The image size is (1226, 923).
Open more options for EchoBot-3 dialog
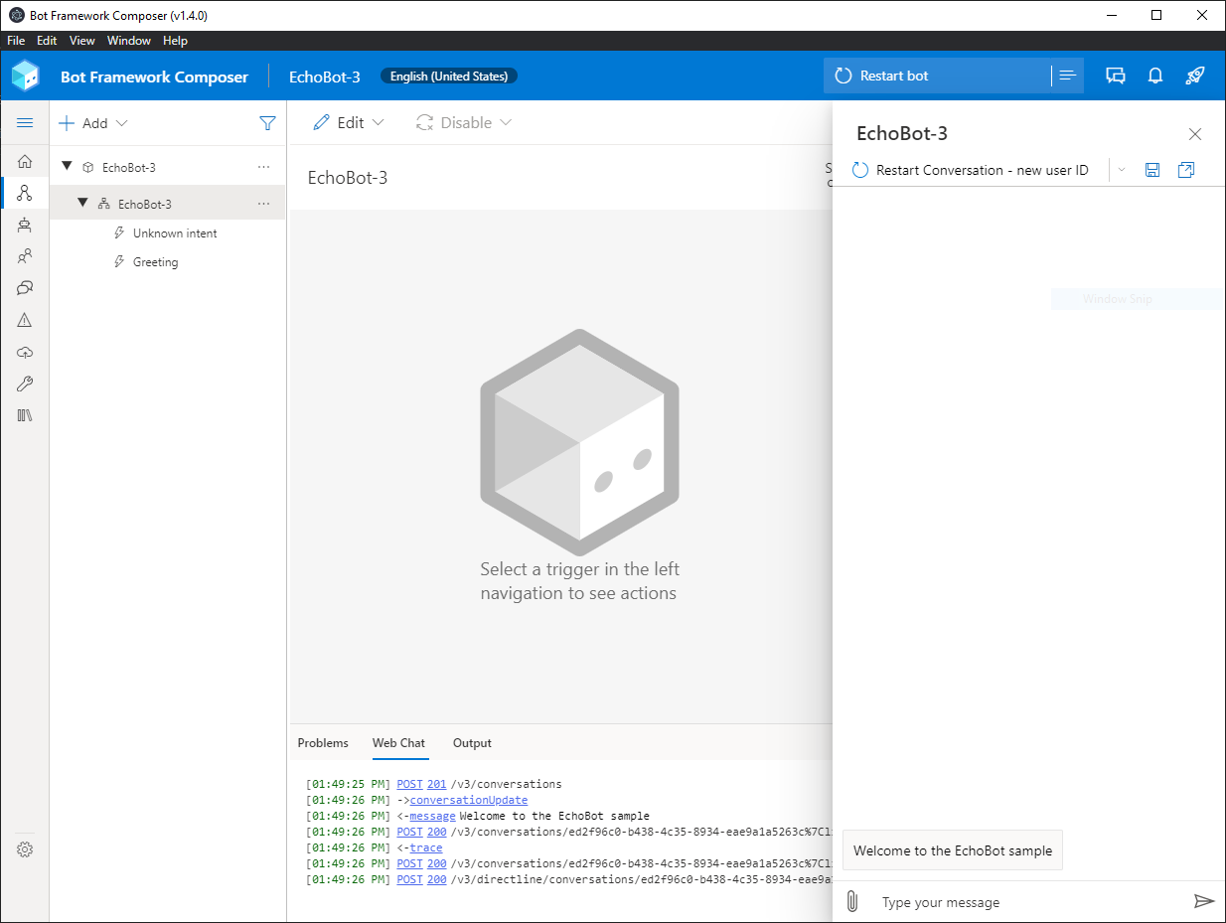tap(263, 204)
